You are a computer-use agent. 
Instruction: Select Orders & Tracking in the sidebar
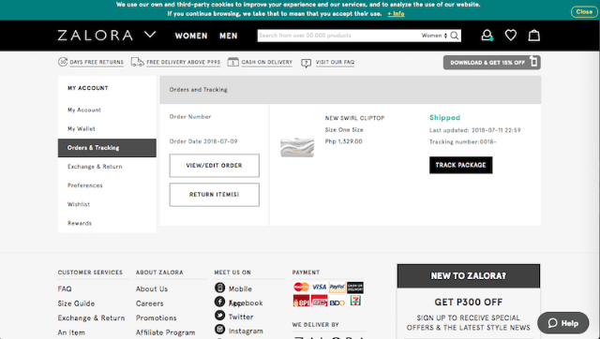(x=107, y=148)
